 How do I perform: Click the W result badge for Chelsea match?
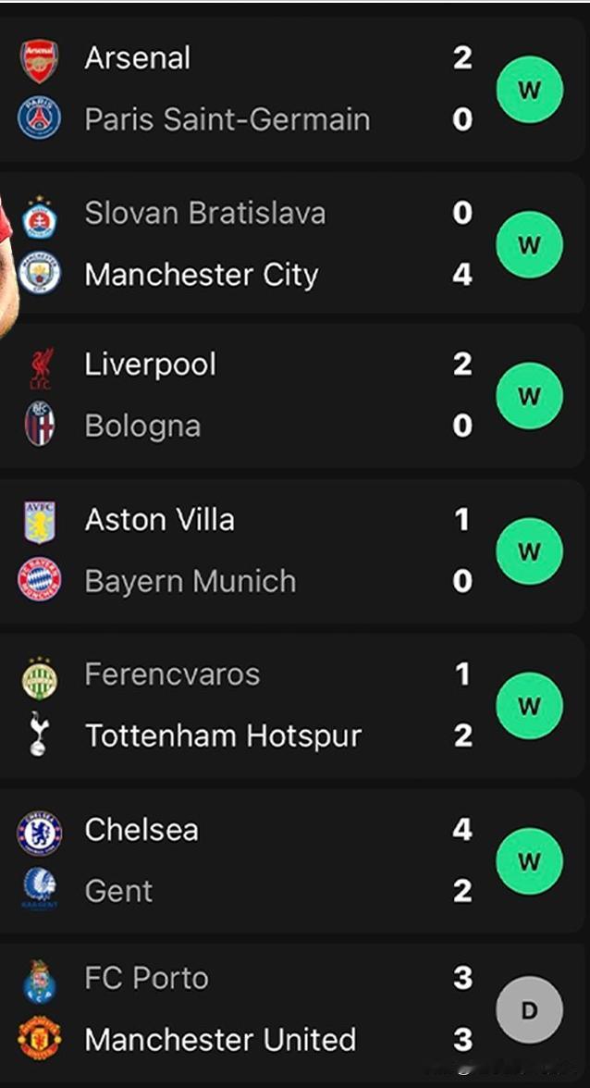pyautogui.click(x=529, y=861)
